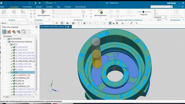Select operation U2_KARMAN_2_OK
The image size is (185, 104).
click(x=23, y=86)
